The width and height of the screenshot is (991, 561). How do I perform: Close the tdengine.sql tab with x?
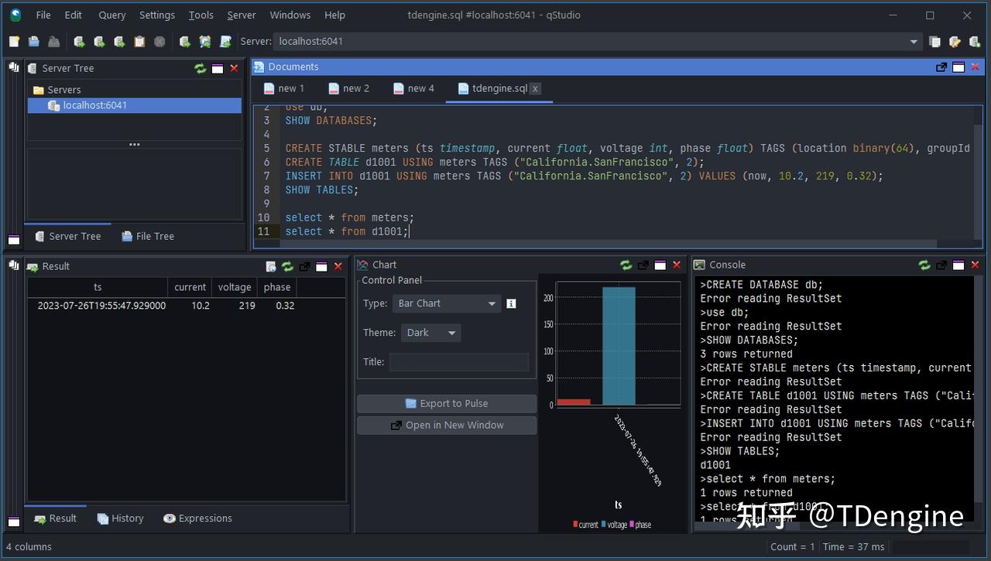(535, 88)
